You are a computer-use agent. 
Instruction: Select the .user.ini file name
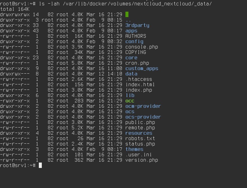click(139, 154)
